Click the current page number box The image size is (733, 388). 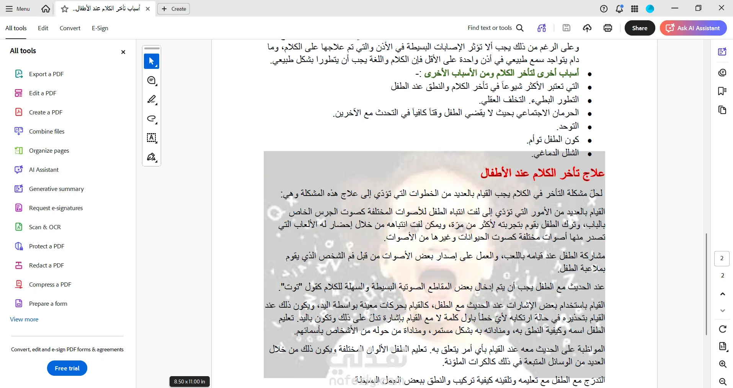click(722, 258)
